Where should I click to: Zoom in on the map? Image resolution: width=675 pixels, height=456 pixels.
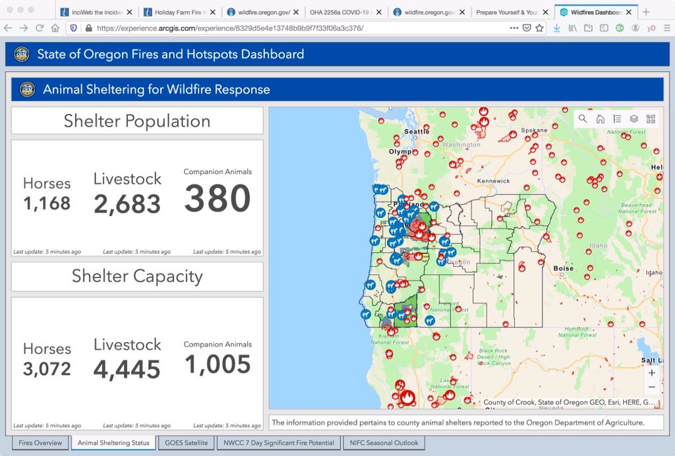[652, 373]
